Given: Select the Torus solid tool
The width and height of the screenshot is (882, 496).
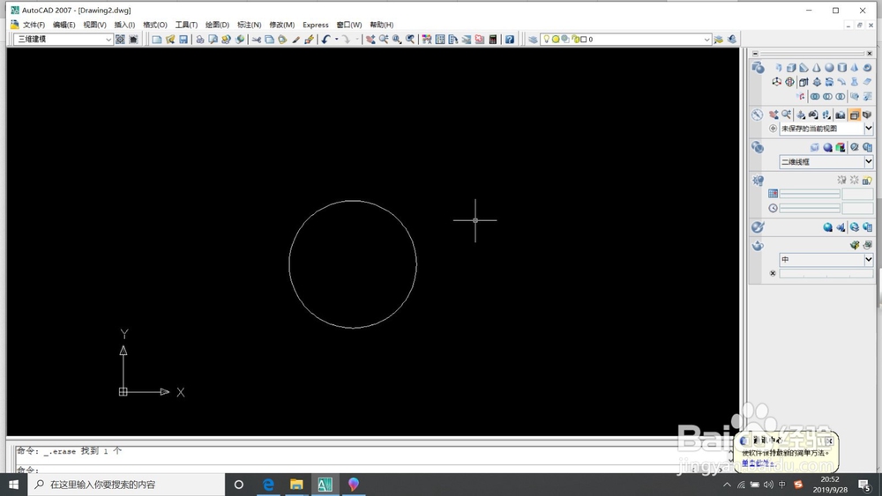Looking at the screenshot, I should pyautogui.click(x=867, y=68).
